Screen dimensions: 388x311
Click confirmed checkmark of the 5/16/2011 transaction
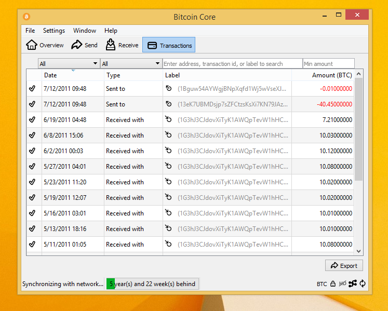coord(32,213)
